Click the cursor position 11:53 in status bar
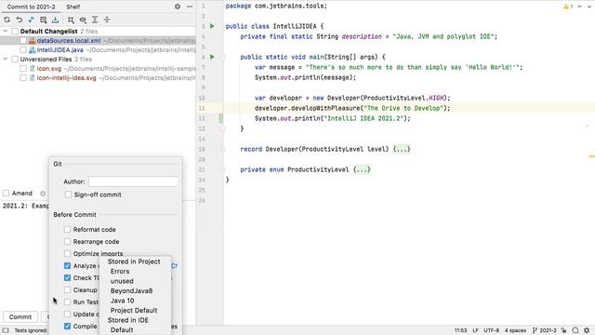595x335 pixels. pyautogui.click(x=461, y=330)
